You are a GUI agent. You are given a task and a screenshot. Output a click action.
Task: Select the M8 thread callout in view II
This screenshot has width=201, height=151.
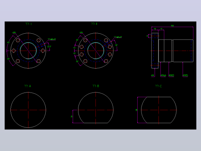pos(118,37)
